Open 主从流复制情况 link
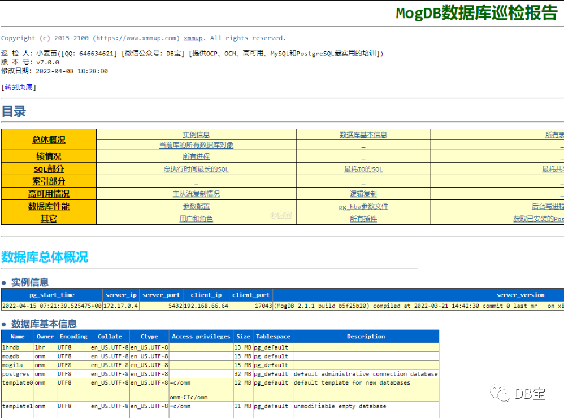Viewport: 564px width, 418px height. (196, 194)
